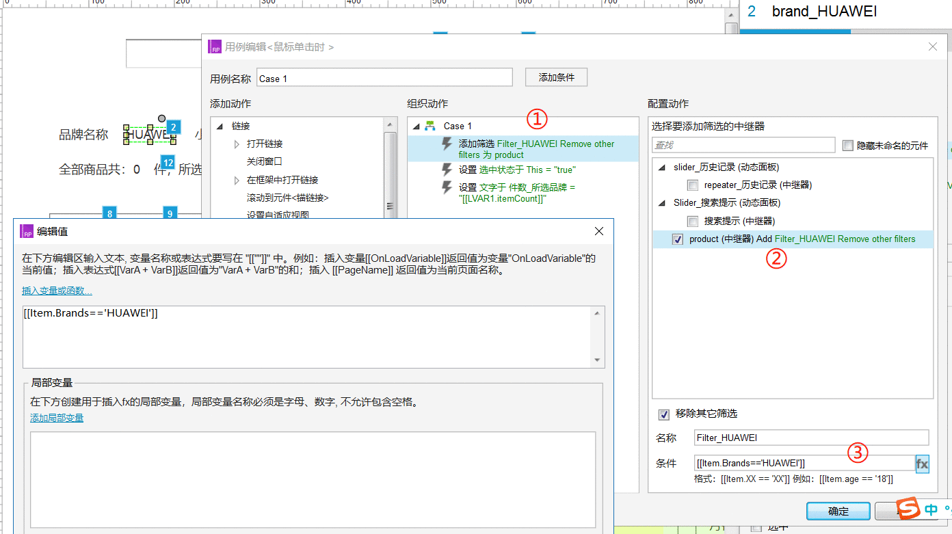
Task: Click the expression text editing area
Action: 308,337
